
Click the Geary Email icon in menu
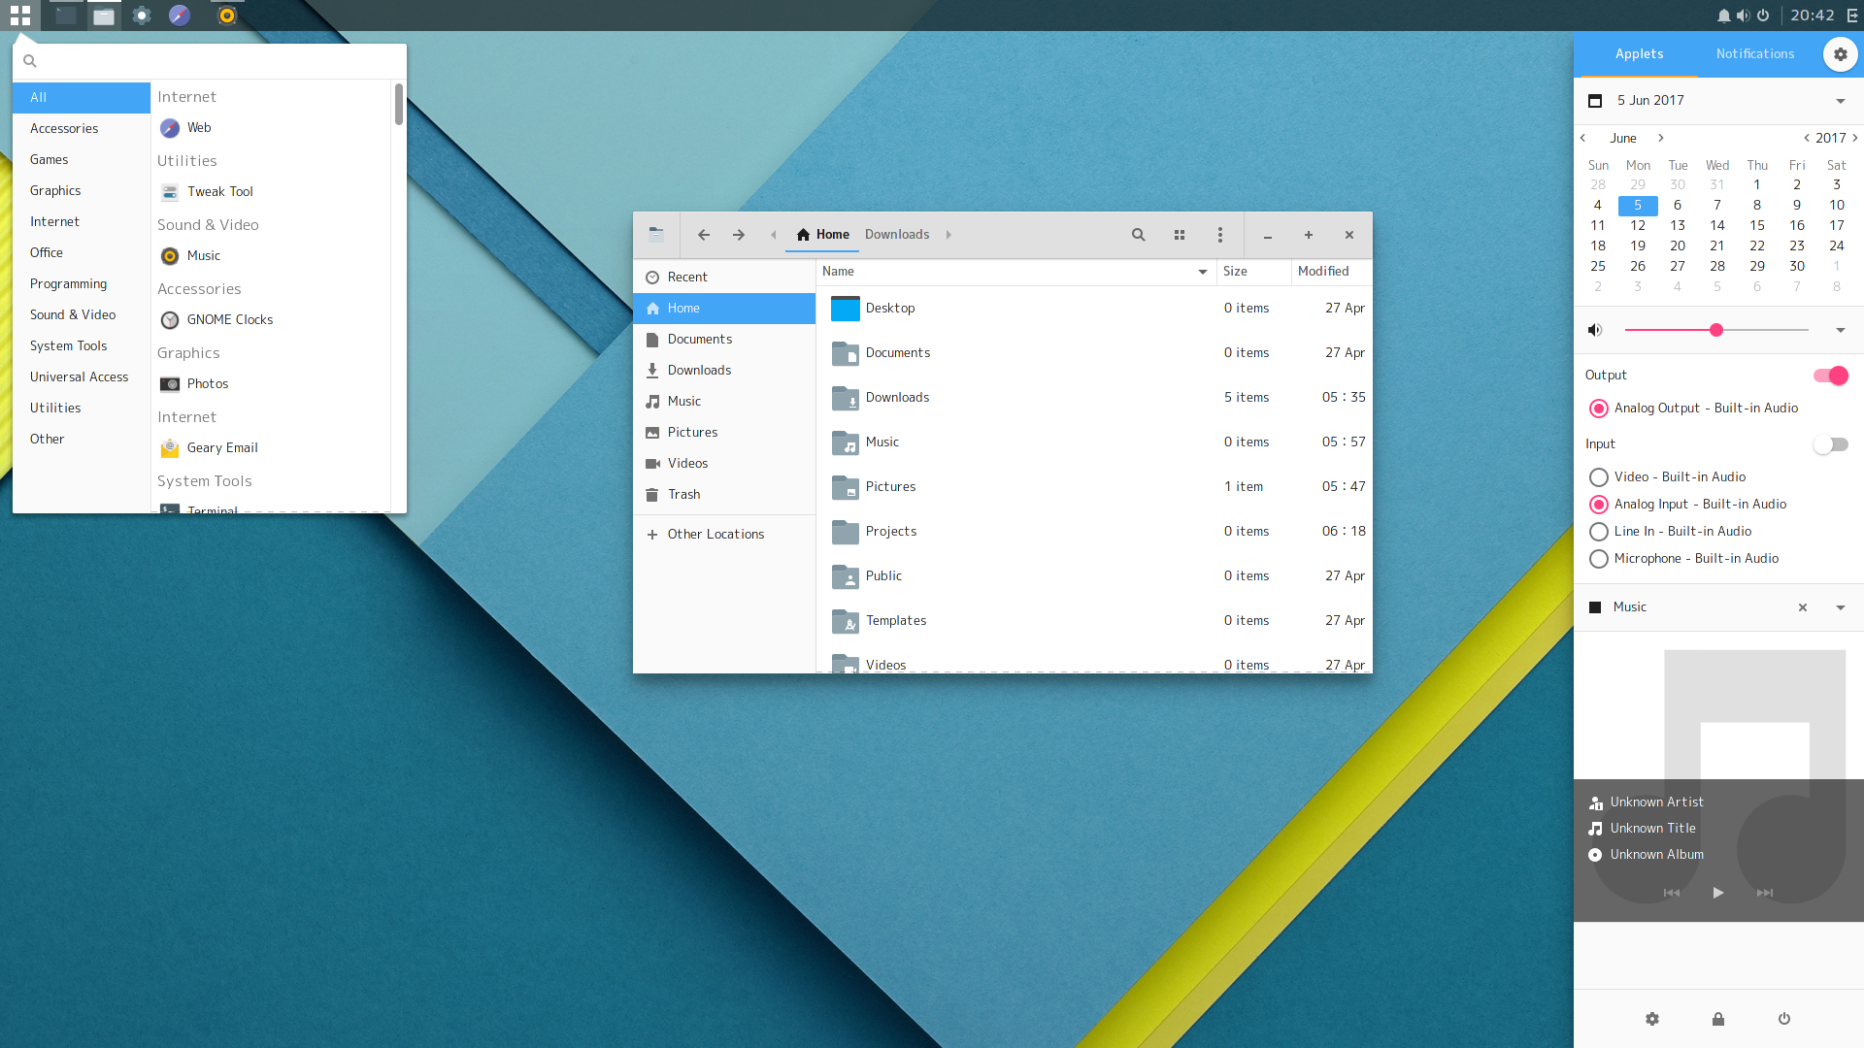(170, 446)
